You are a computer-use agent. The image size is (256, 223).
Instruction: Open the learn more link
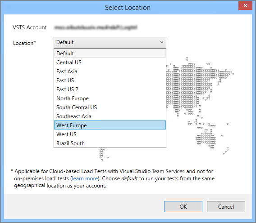[x=85, y=178]
